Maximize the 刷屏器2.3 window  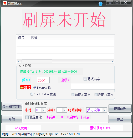tap(117, 3)
